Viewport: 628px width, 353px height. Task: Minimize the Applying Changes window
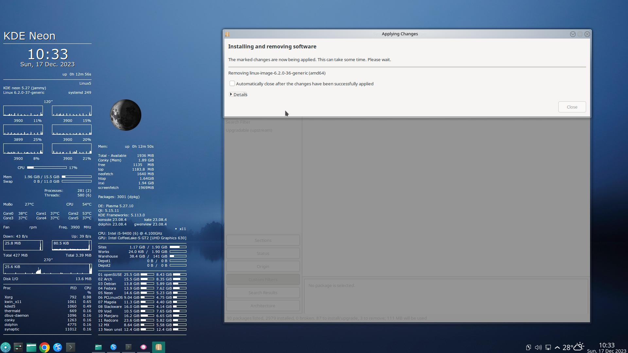[573, 34]
